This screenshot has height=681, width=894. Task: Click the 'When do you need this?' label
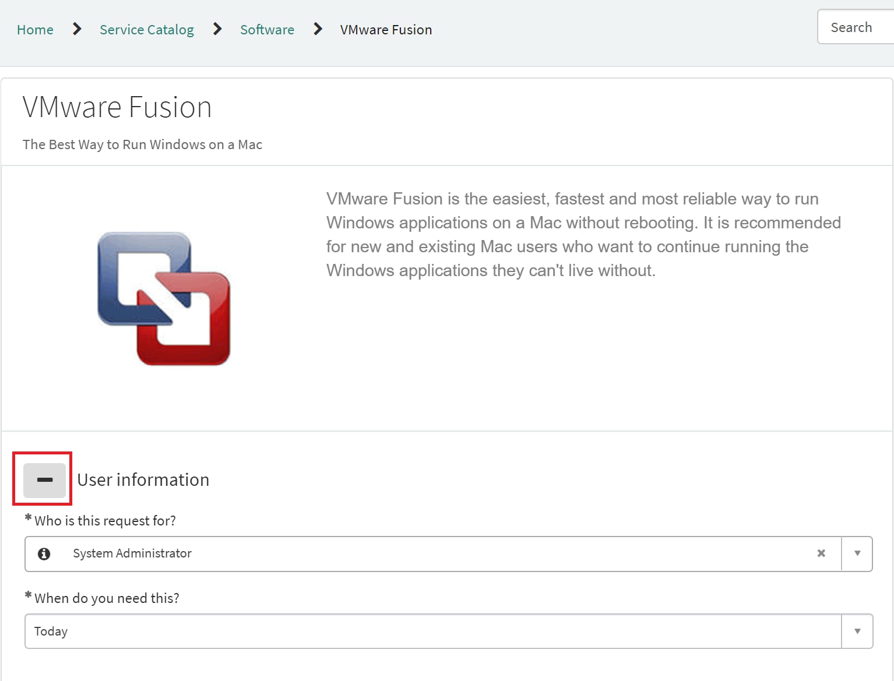click(x=107, y=598)
